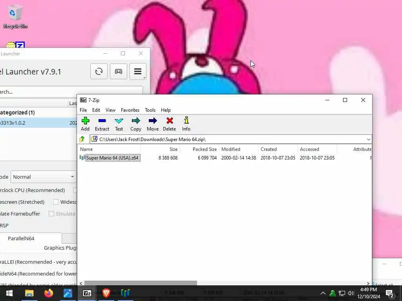Click the 2000-02-14 14:38 modified date
The image size is (402, 301).
[239, 158]
